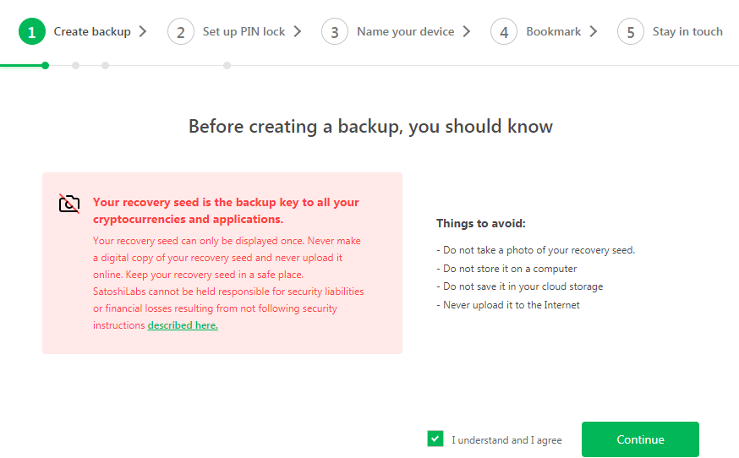Click the chevron after Name your device
This screenshot has width=739, height=458.
[x=467, y=32]
